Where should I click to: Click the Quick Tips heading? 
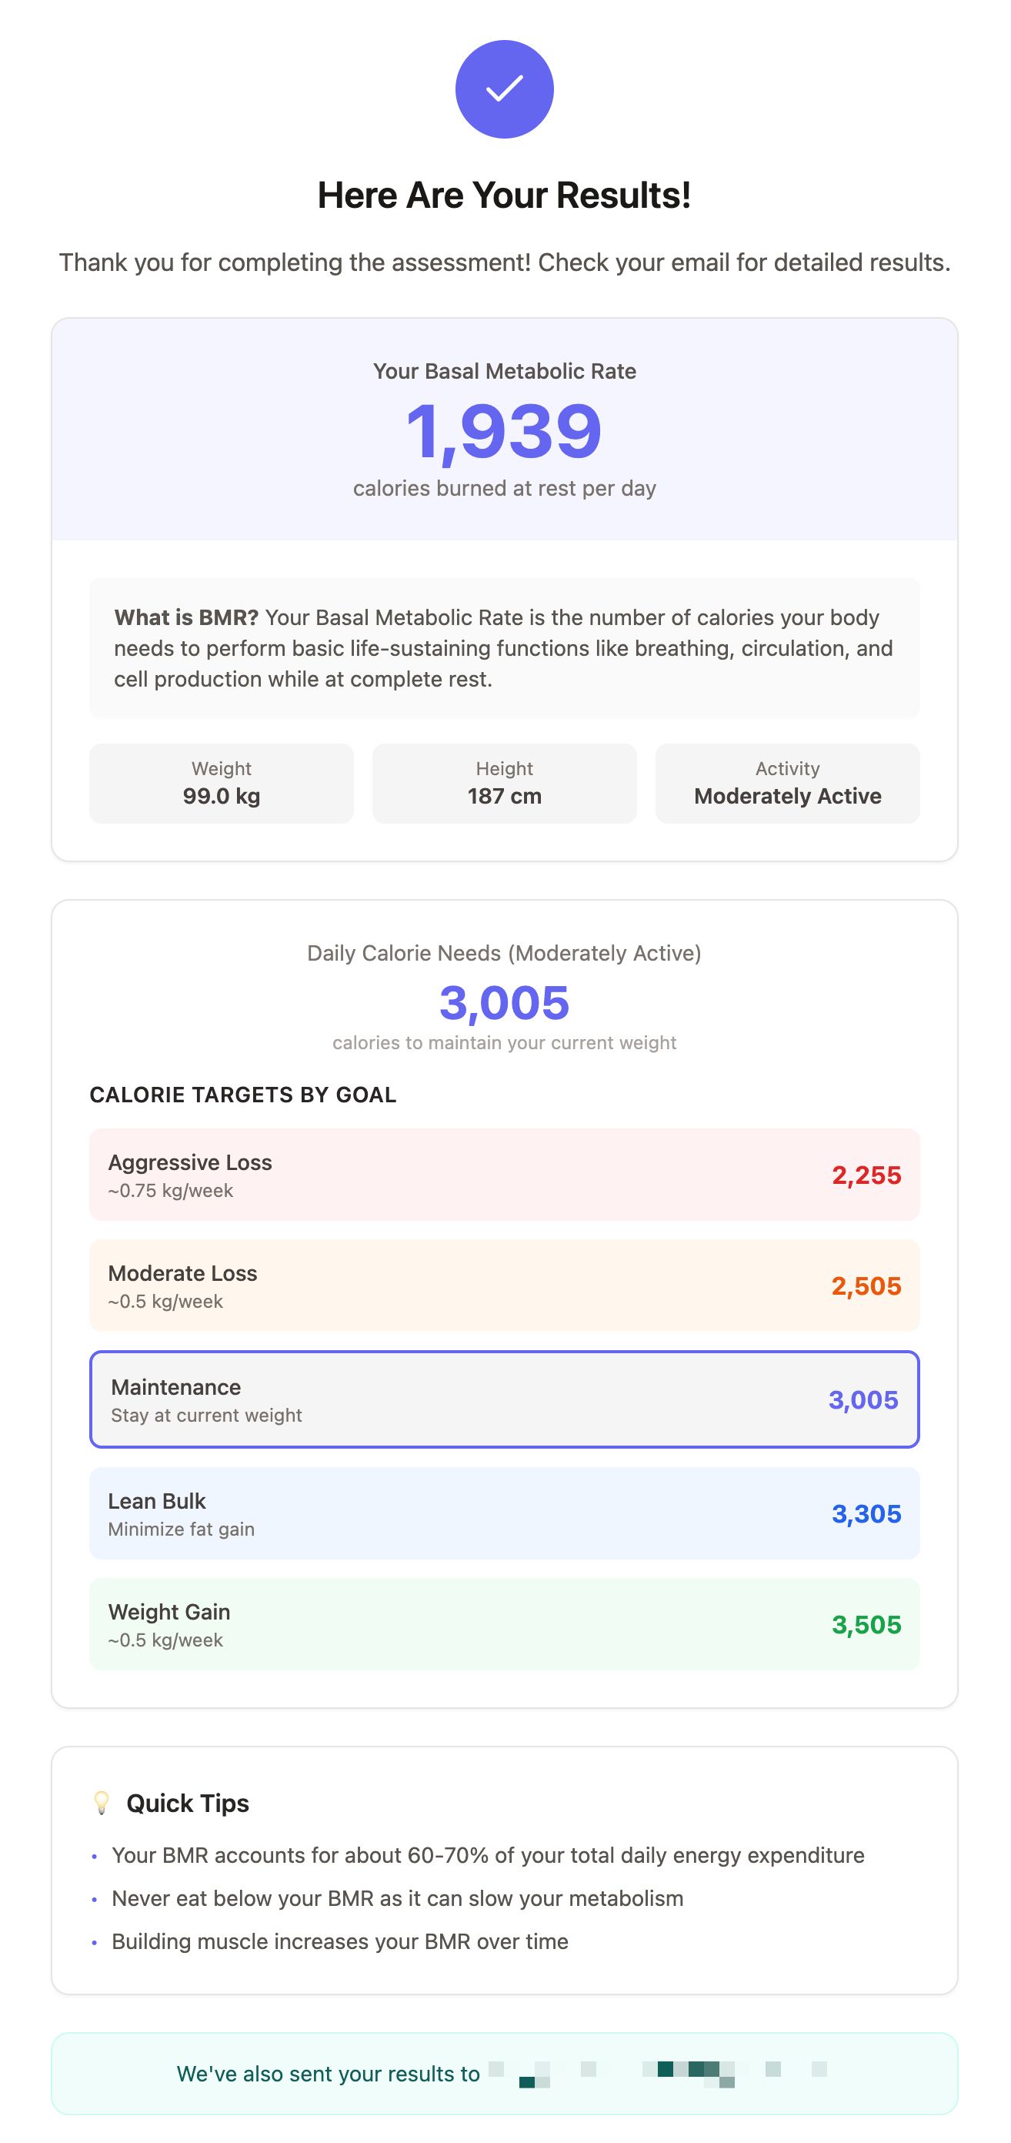pos(188,1803)
